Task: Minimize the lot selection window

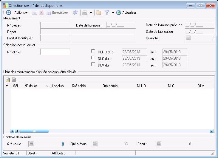Action: (191, 6)
